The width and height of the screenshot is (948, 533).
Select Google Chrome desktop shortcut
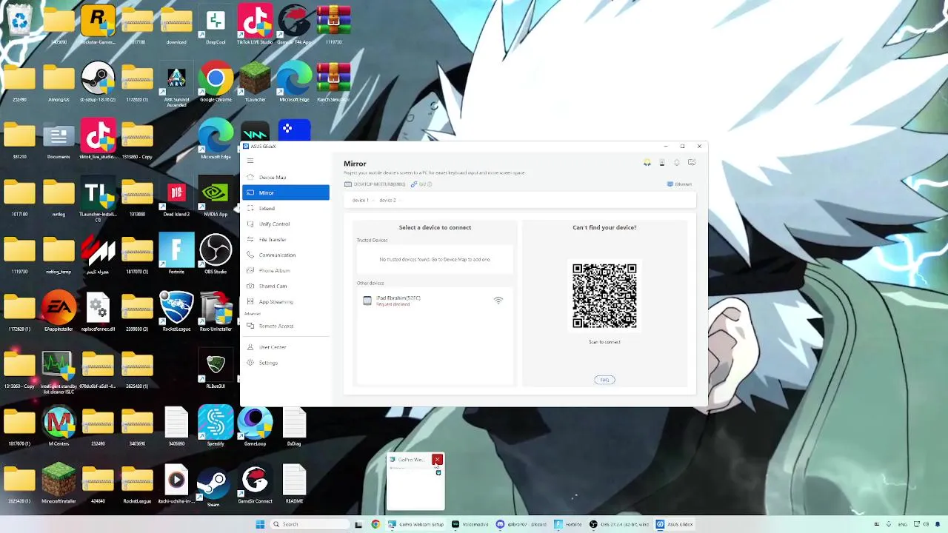pos(216,81)
